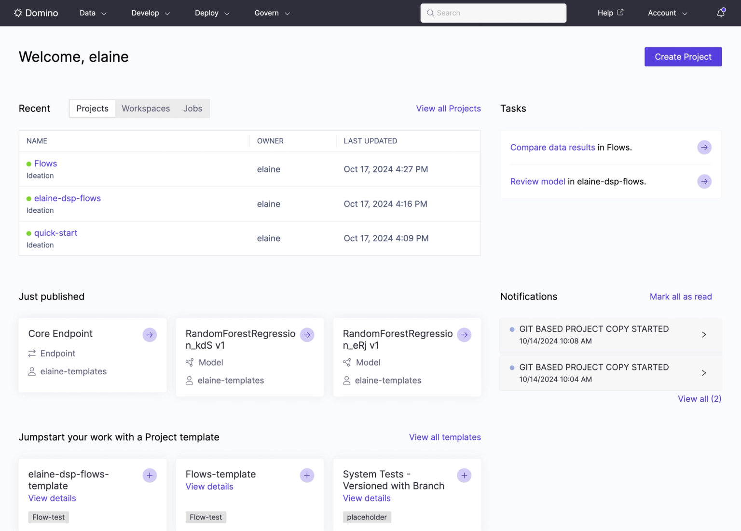
Task: Open Core Endpoint via its arrow icon
Action: pos(150,335)
